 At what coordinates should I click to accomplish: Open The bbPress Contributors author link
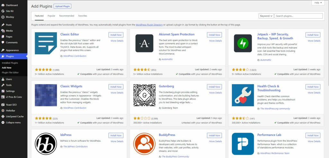click(75, 146)
